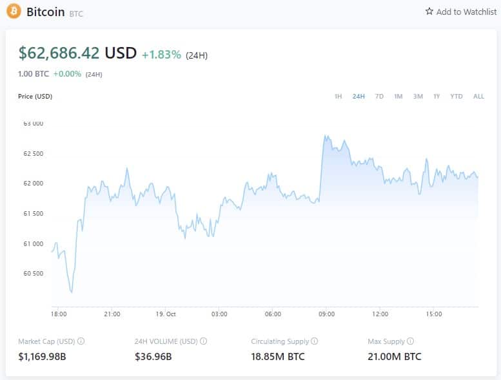Screen dimensions: 501x380
Task: Click the 60 500 axis label
Action: click(x=34, y=274)
